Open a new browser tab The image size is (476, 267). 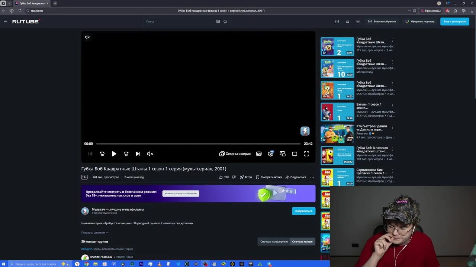[55, 3]
